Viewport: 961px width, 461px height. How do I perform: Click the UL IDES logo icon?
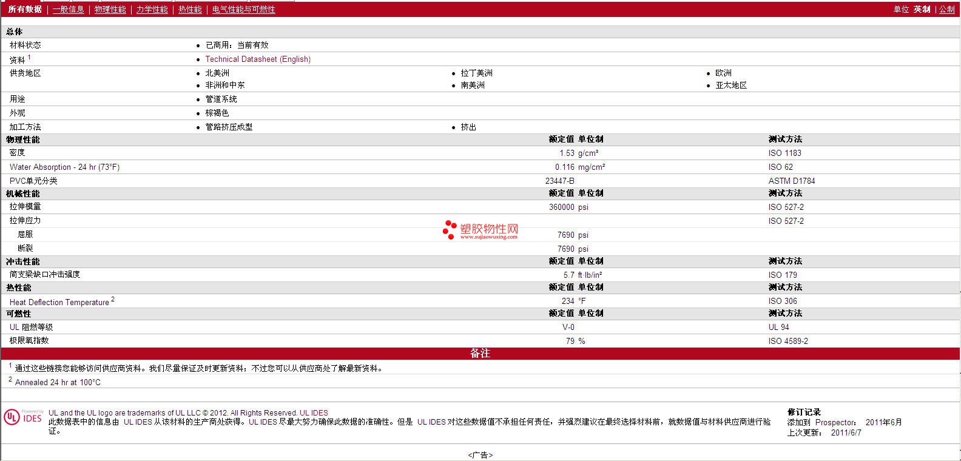[24, 417]
